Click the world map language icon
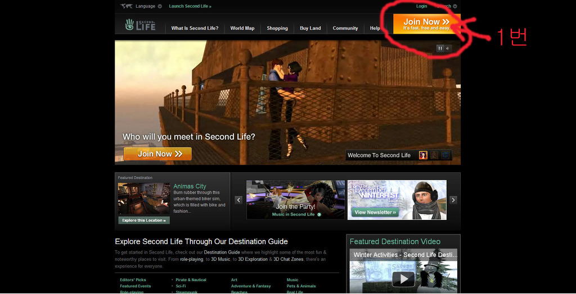 click(127, 6)
